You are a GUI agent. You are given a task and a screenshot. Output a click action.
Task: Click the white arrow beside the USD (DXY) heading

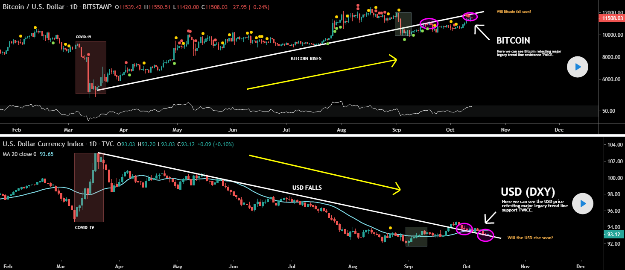[490, 217]
